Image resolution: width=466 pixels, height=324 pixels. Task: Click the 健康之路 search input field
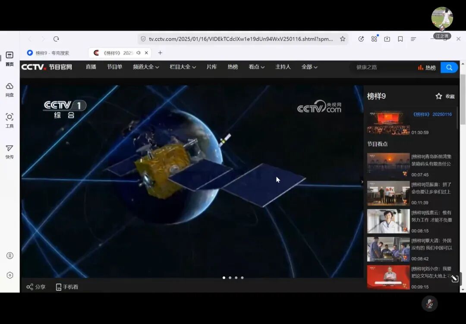382,67
